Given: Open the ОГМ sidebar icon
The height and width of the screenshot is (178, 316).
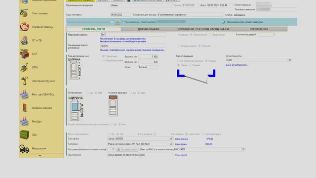Looking at the screenshot, I should pos(24,67).
